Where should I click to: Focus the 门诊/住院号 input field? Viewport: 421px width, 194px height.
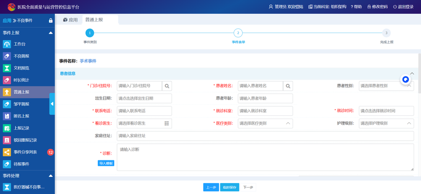(139, 86)
